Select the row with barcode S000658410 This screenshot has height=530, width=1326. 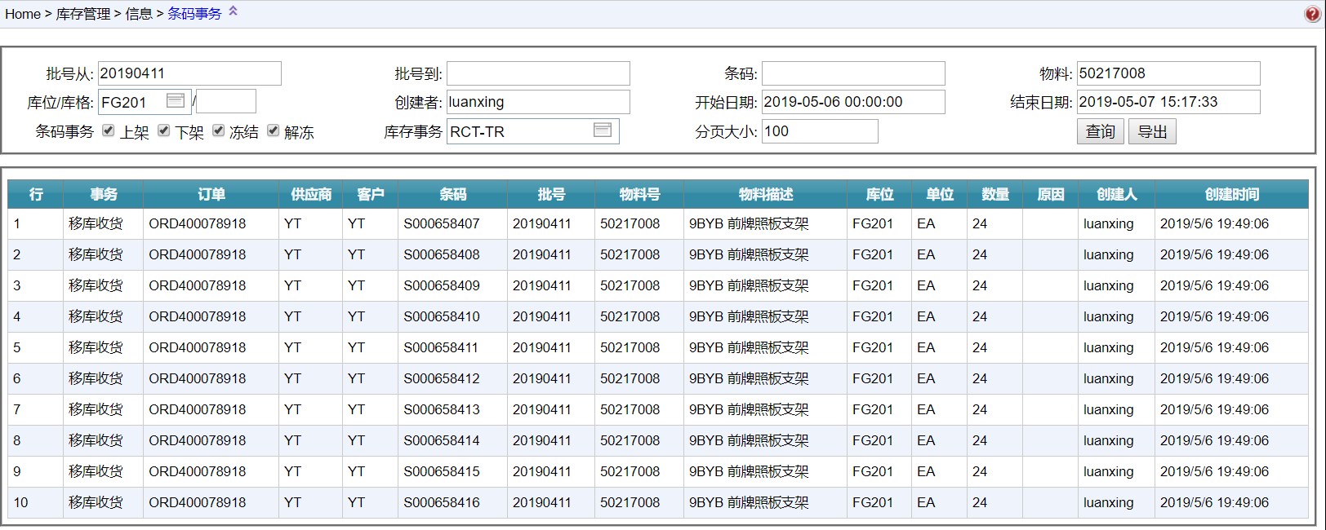442,316
